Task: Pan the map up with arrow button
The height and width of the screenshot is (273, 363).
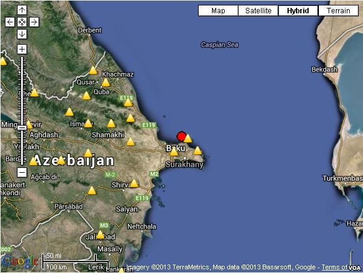Action: coord(22,10)
